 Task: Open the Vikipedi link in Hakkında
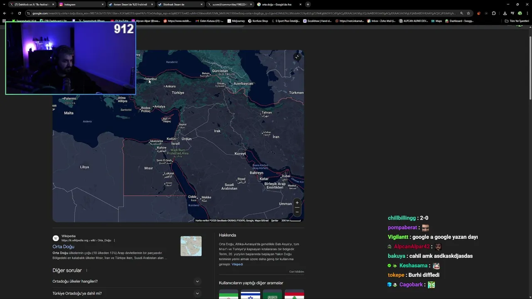tap(237, 264)
